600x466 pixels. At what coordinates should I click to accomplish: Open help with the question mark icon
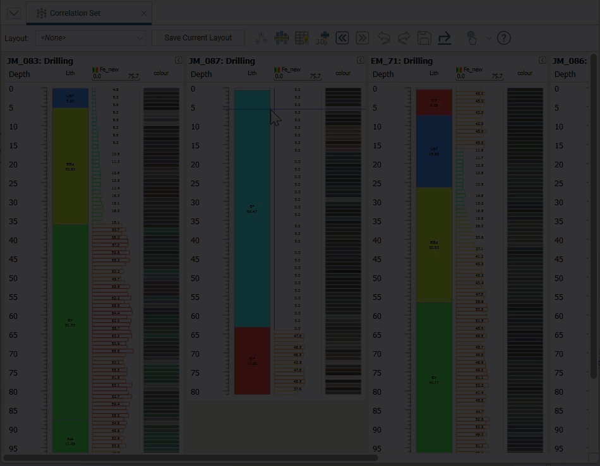pos(503,38)
